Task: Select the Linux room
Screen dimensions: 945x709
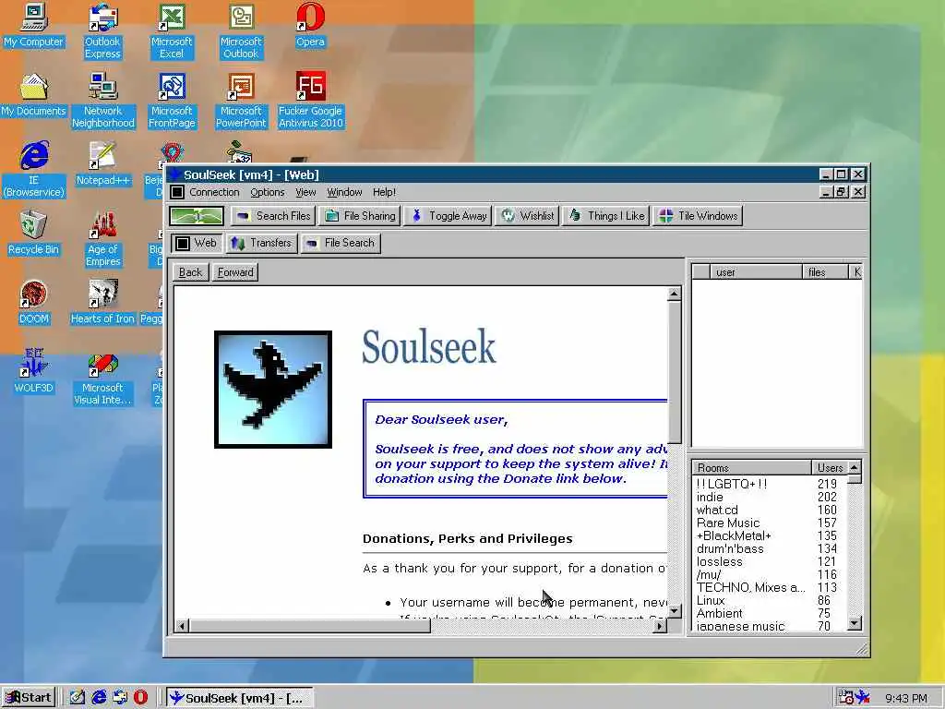Action: (769, 600)
